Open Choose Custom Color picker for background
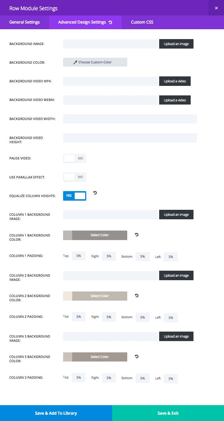Viewport: 224px width, 421px height. click(95, 62)
